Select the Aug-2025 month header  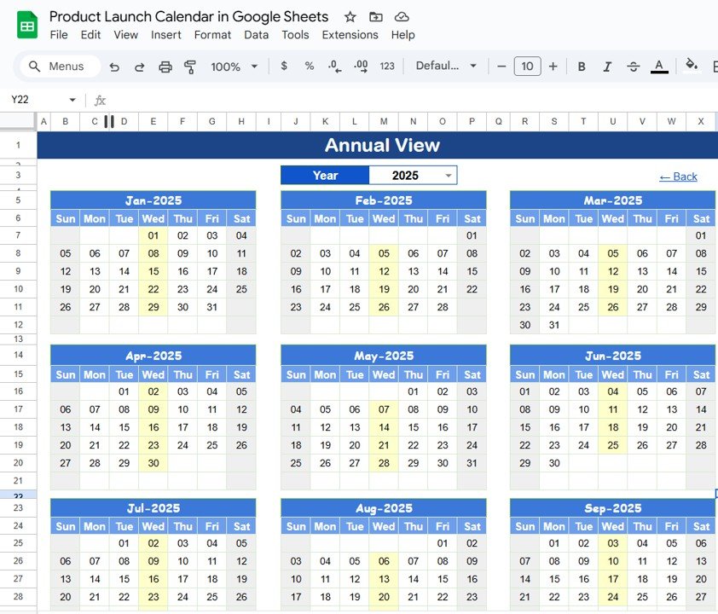383,508
